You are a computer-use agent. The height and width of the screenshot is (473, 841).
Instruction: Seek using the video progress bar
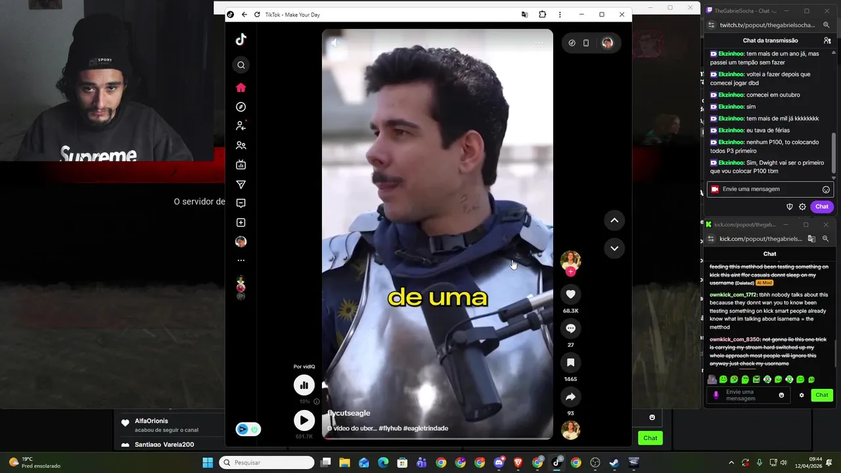[x=438, y=438]
